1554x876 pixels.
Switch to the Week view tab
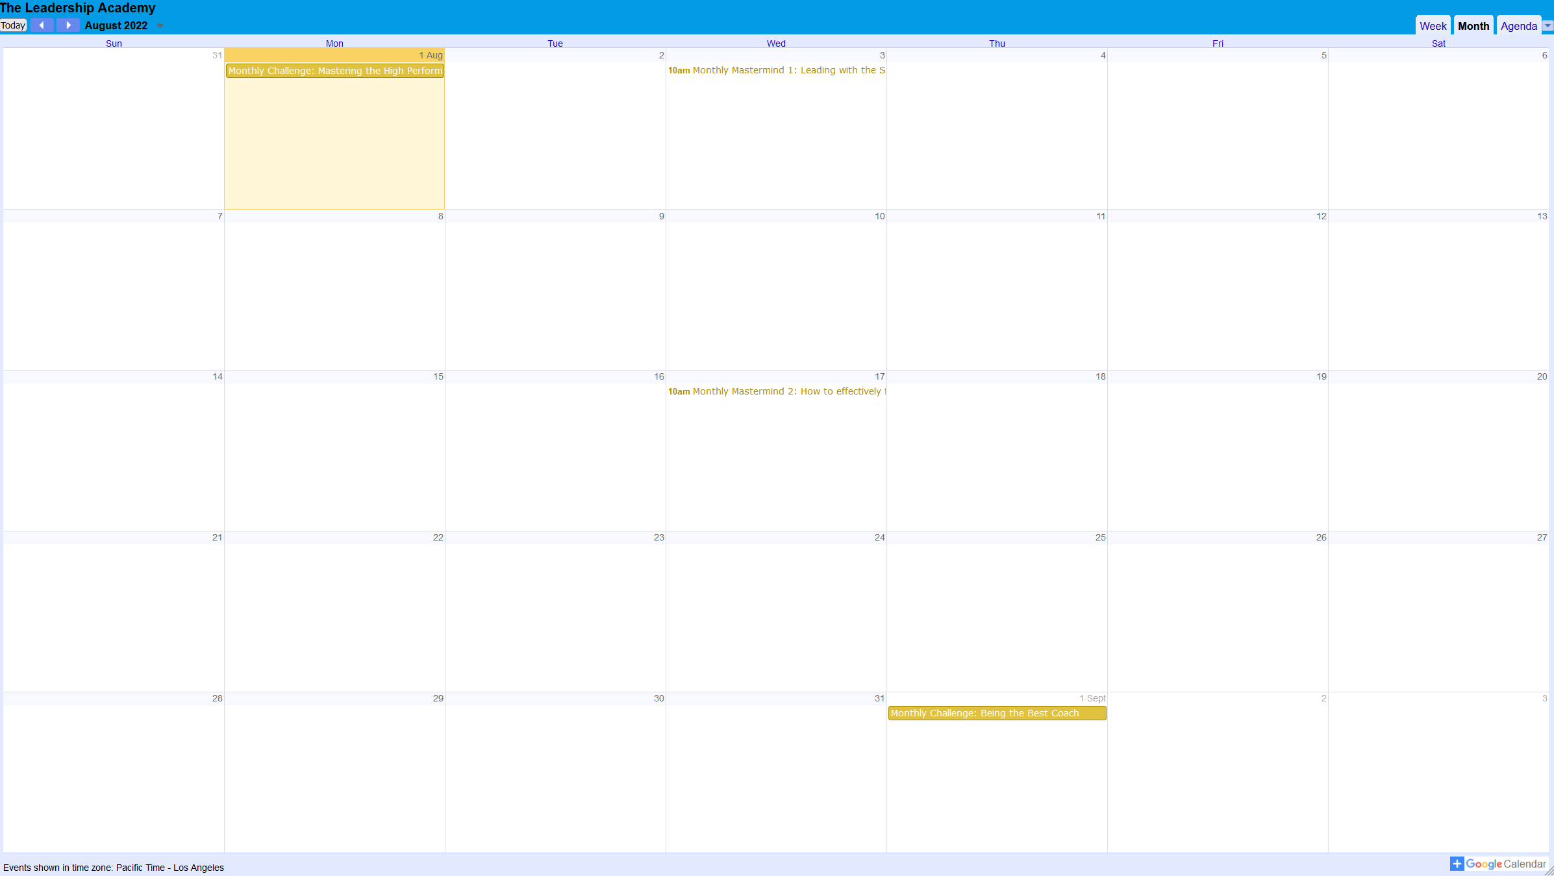1432,26
